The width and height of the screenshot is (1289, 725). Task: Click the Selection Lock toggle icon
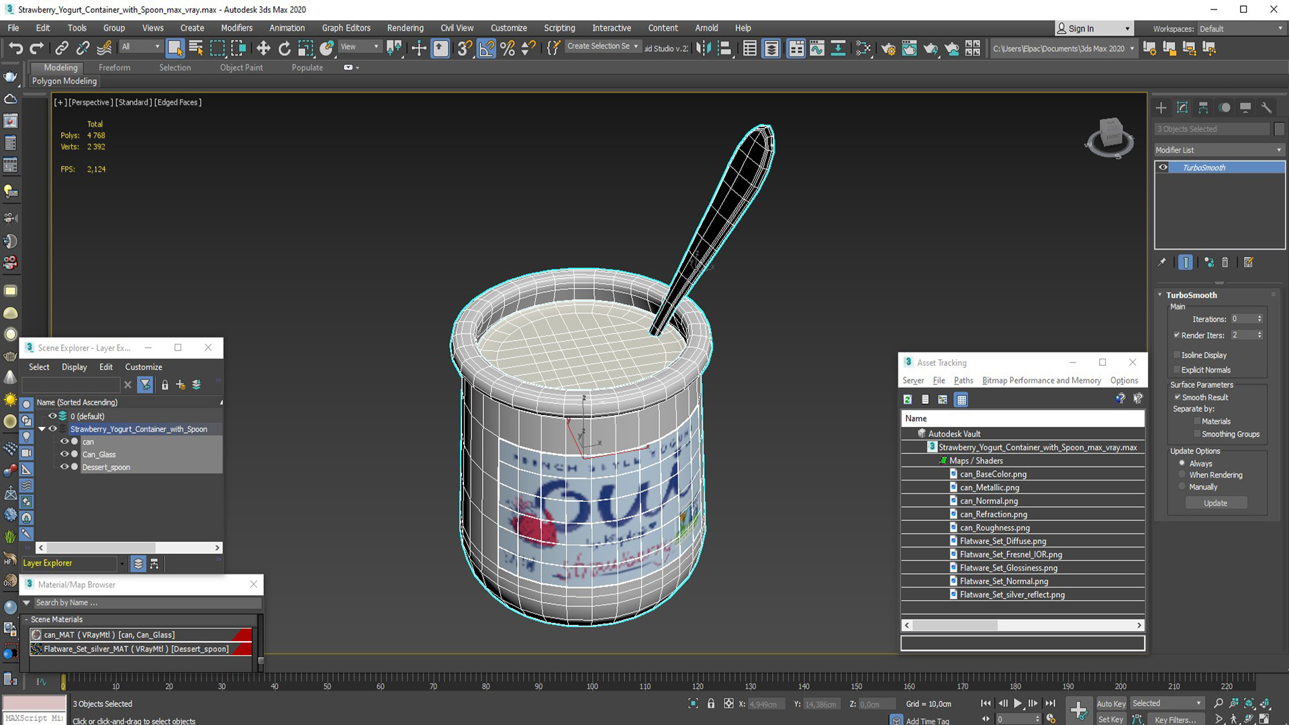tap(711, 704)
